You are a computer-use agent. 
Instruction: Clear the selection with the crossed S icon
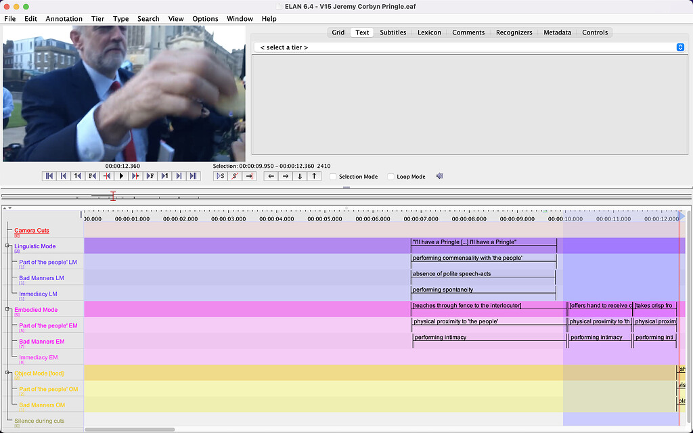(x=235, y=176)
